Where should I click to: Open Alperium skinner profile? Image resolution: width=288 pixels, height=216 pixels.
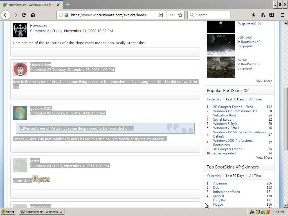point(220,183)
